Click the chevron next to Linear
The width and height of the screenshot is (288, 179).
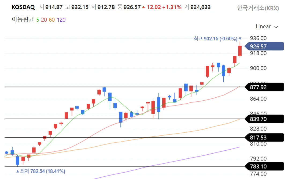pos(276,27)
